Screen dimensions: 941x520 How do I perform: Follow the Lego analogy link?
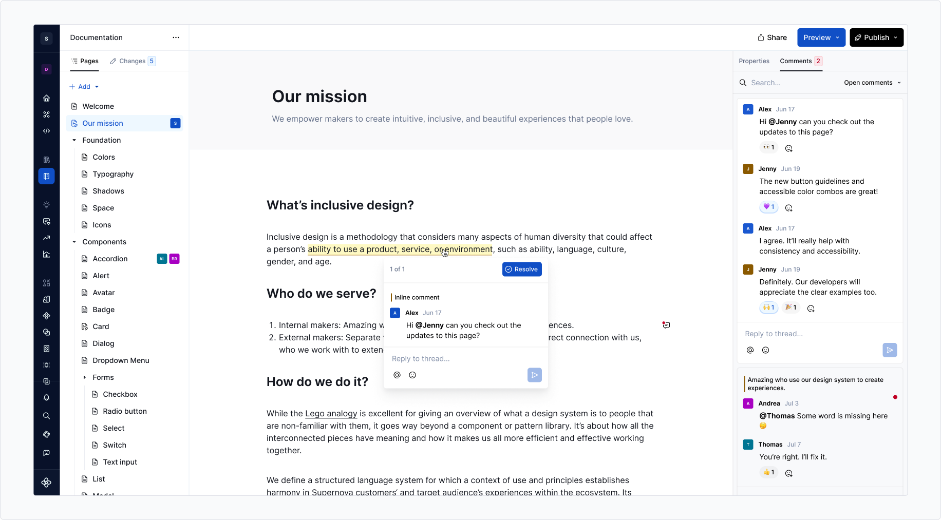[x=331, y=414]
